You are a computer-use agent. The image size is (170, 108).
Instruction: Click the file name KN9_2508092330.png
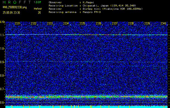[15, 7]
